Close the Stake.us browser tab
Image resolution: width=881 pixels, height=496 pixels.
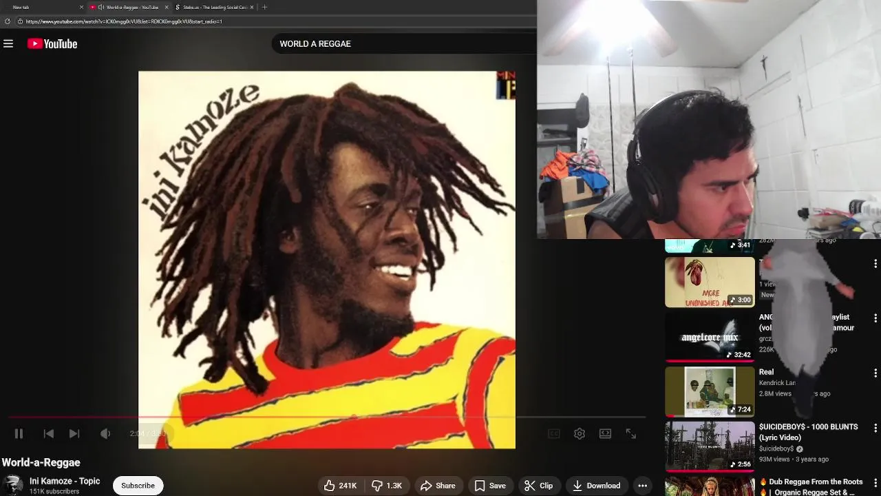[252, 7]
